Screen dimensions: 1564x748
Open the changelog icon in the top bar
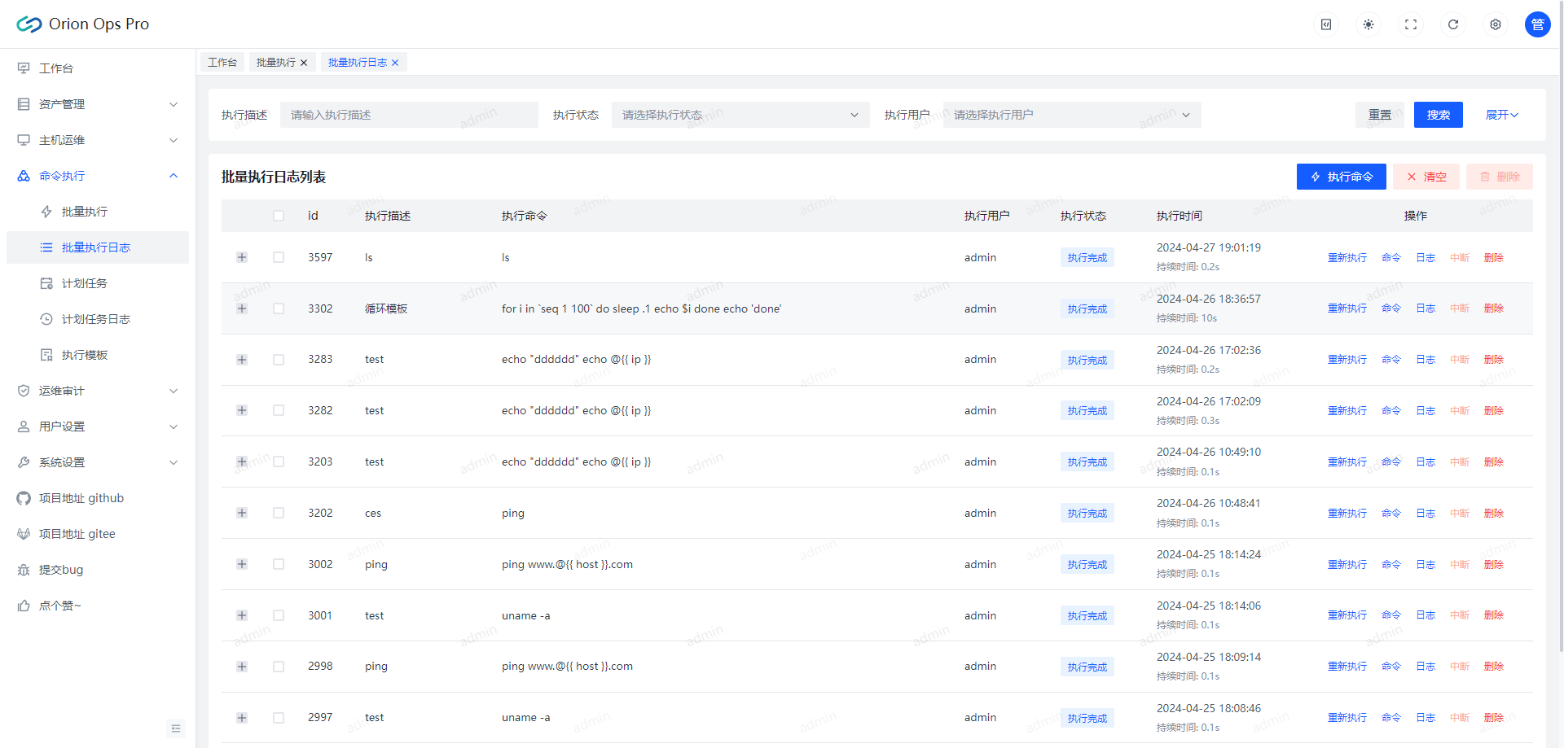pyautogui.click(x=1326, y=24)
